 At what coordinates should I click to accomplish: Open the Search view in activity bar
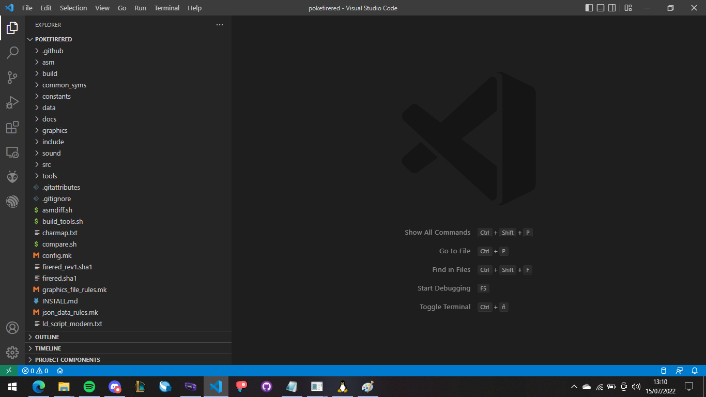pyautogui.click(x=12, y=53)
